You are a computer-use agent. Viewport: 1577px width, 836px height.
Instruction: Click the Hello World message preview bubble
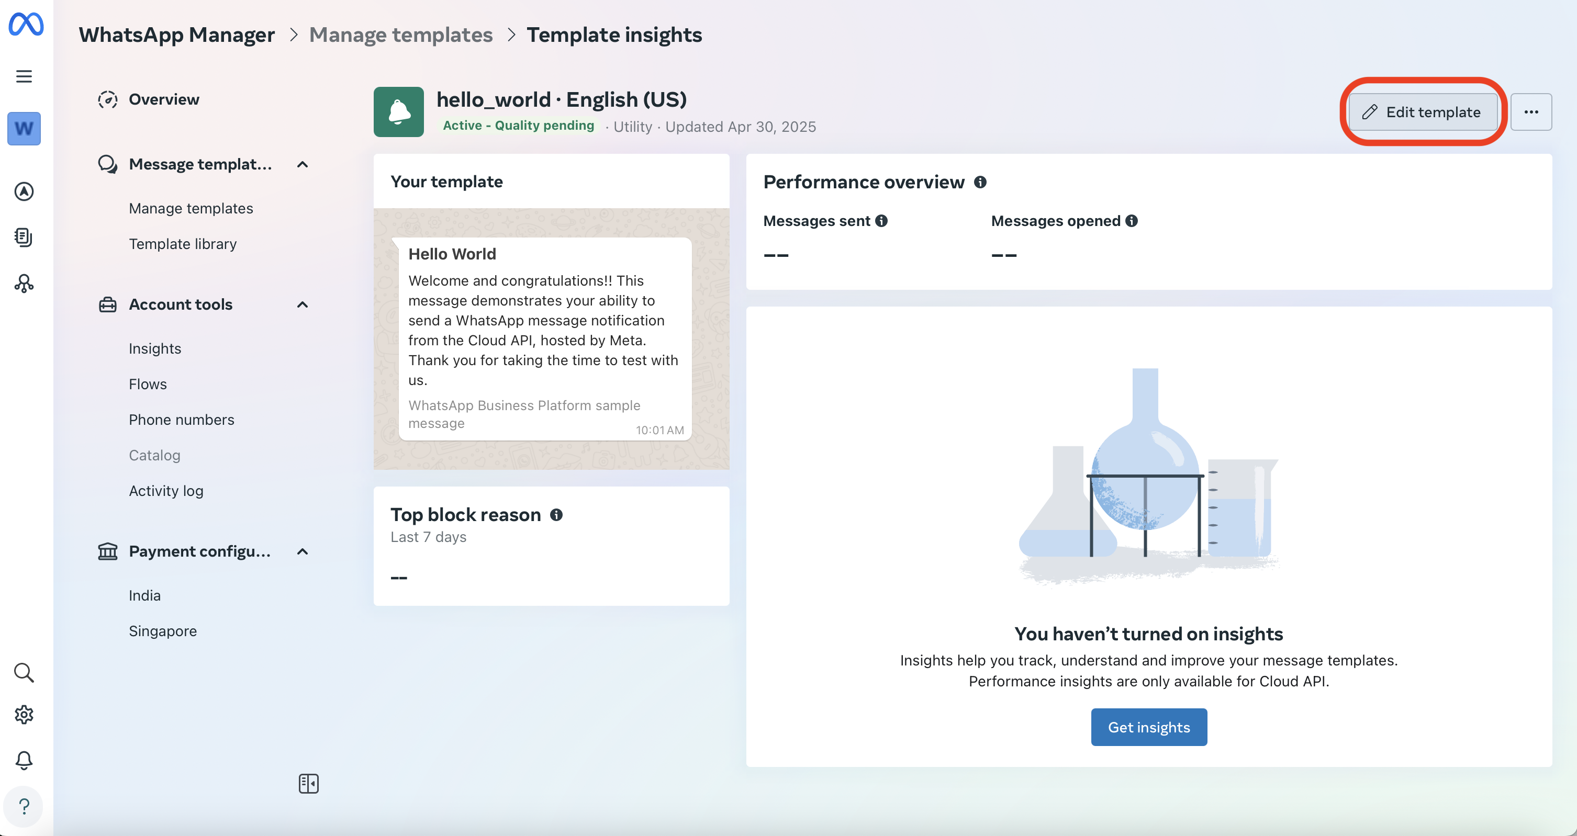pyautogui.click(x=545, y=338)
